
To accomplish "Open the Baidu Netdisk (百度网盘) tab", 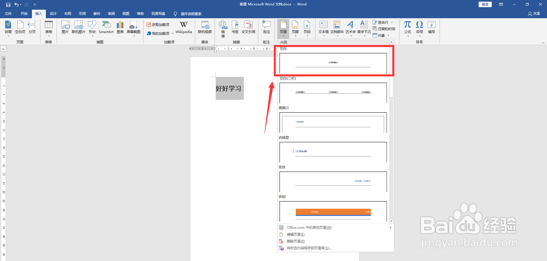I will point(158,14).
